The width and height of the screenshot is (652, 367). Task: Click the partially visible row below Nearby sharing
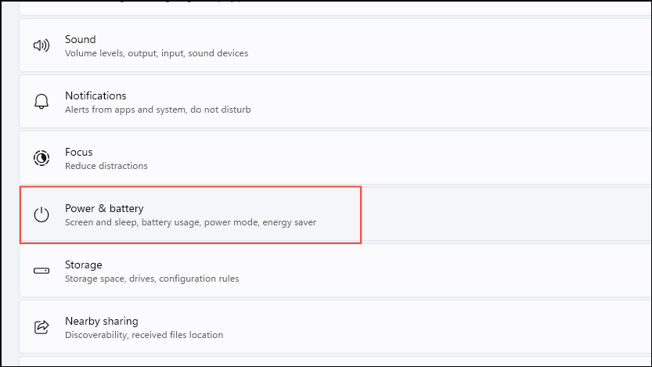pyautogui.click(x=335, y=362)
